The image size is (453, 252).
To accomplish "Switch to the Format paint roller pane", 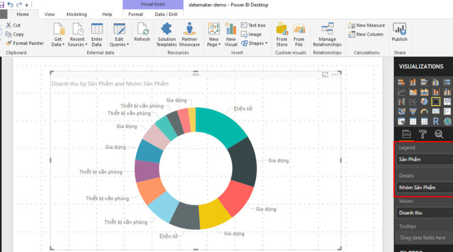I will (x=422, y=134).
